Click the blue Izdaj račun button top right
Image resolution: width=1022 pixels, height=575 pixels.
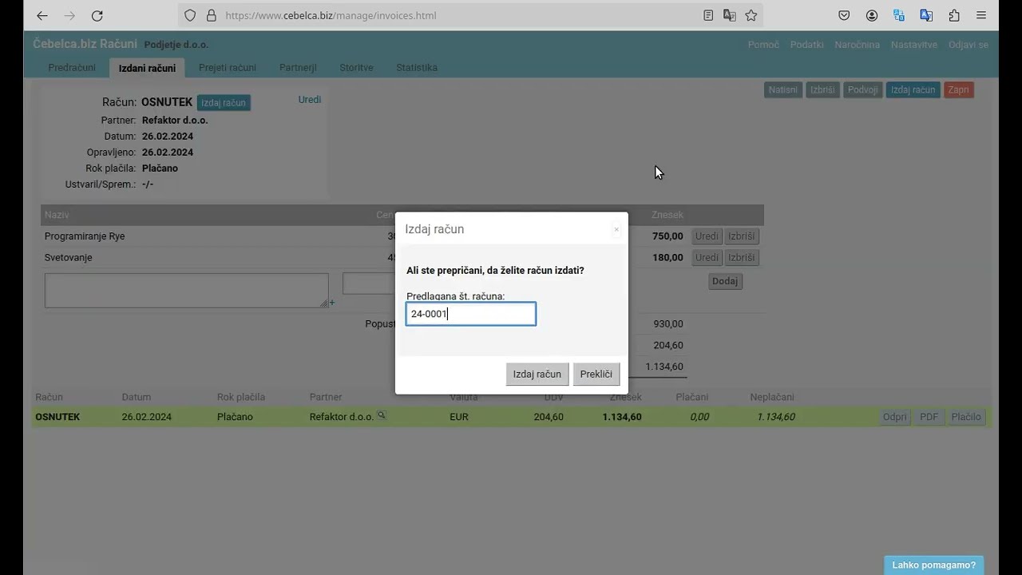click(x=913, y=89)
